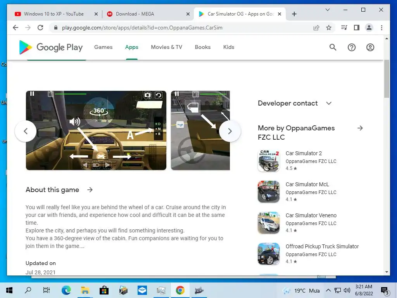Share this page icon
Image resolution: width=397 pixels, height=298 pixels.
click(316, 28)
